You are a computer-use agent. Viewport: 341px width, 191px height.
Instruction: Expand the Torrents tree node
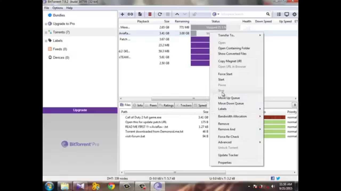click(46, 32)
